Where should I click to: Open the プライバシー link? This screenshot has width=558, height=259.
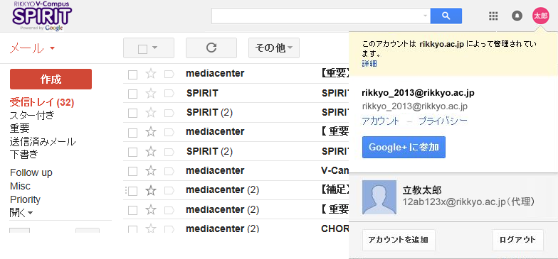pyautogui.click(x=443, y=121)
